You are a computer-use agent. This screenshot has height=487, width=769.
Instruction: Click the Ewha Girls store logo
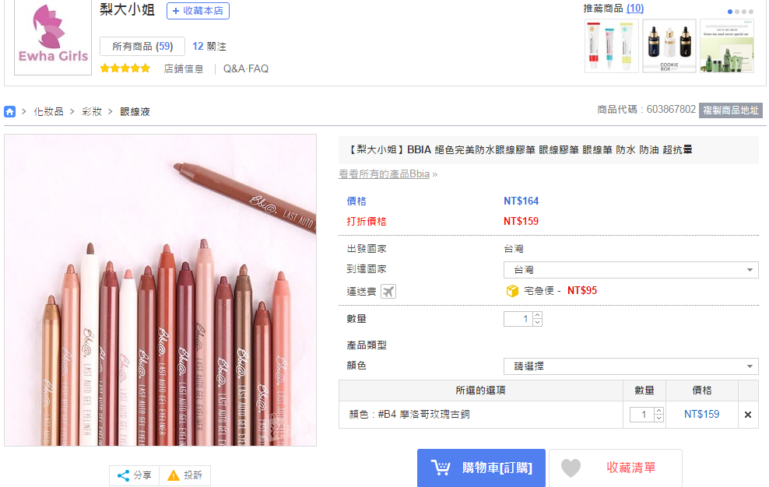tap(53, 37)
